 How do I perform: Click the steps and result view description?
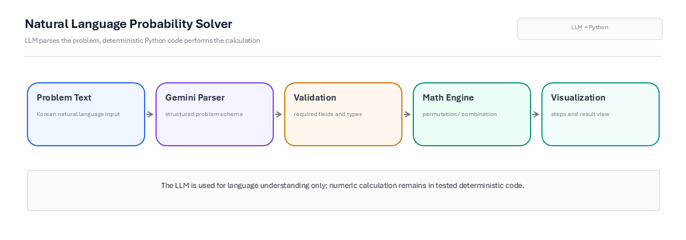coord(580,114)
